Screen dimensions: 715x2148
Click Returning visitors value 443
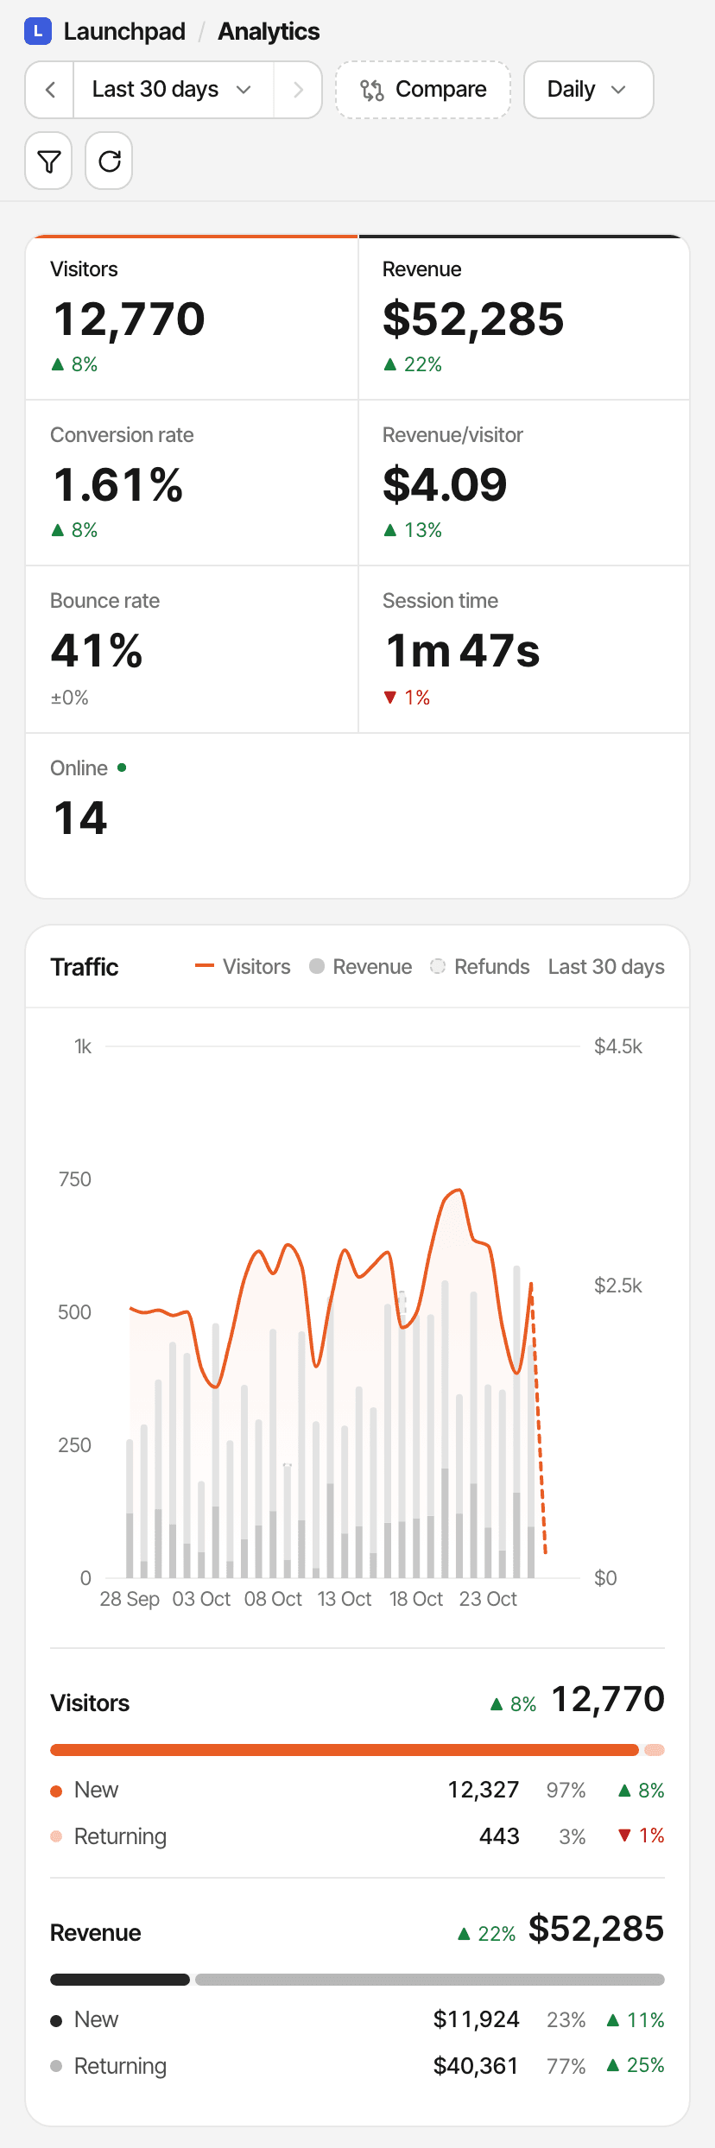499,1836
